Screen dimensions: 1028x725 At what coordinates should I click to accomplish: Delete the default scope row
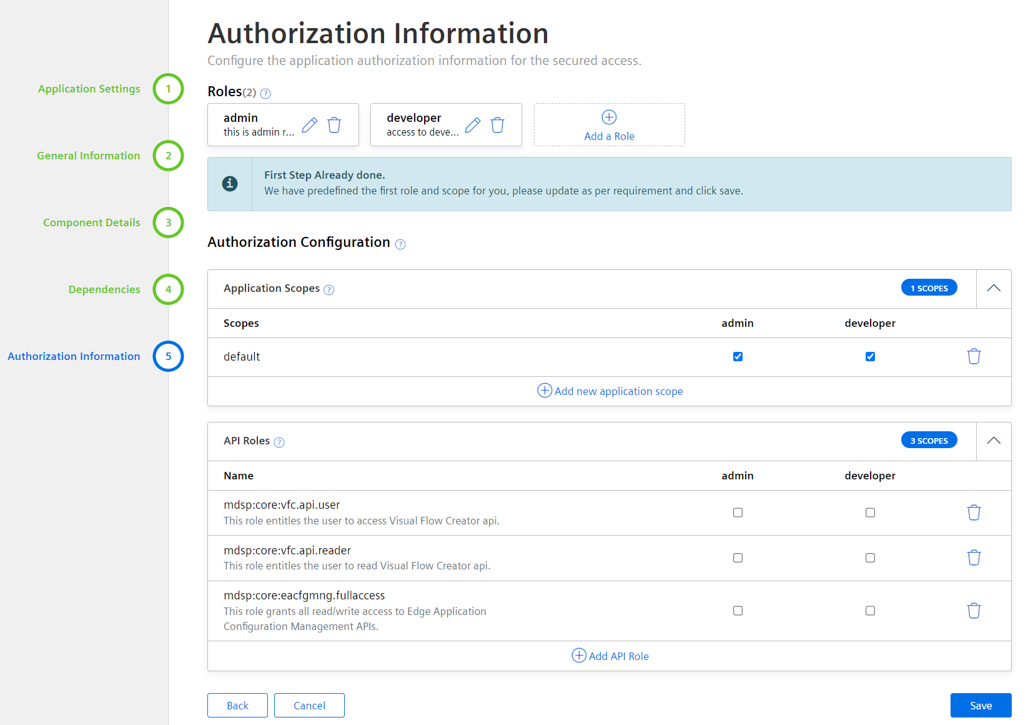[974, 356]
